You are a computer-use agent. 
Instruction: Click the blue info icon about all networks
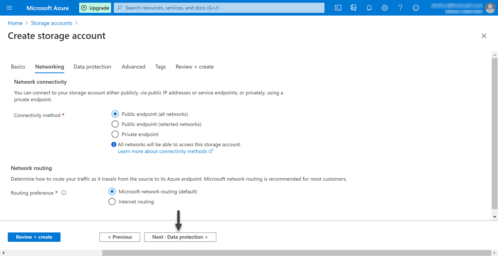click(x=114, y=144)
